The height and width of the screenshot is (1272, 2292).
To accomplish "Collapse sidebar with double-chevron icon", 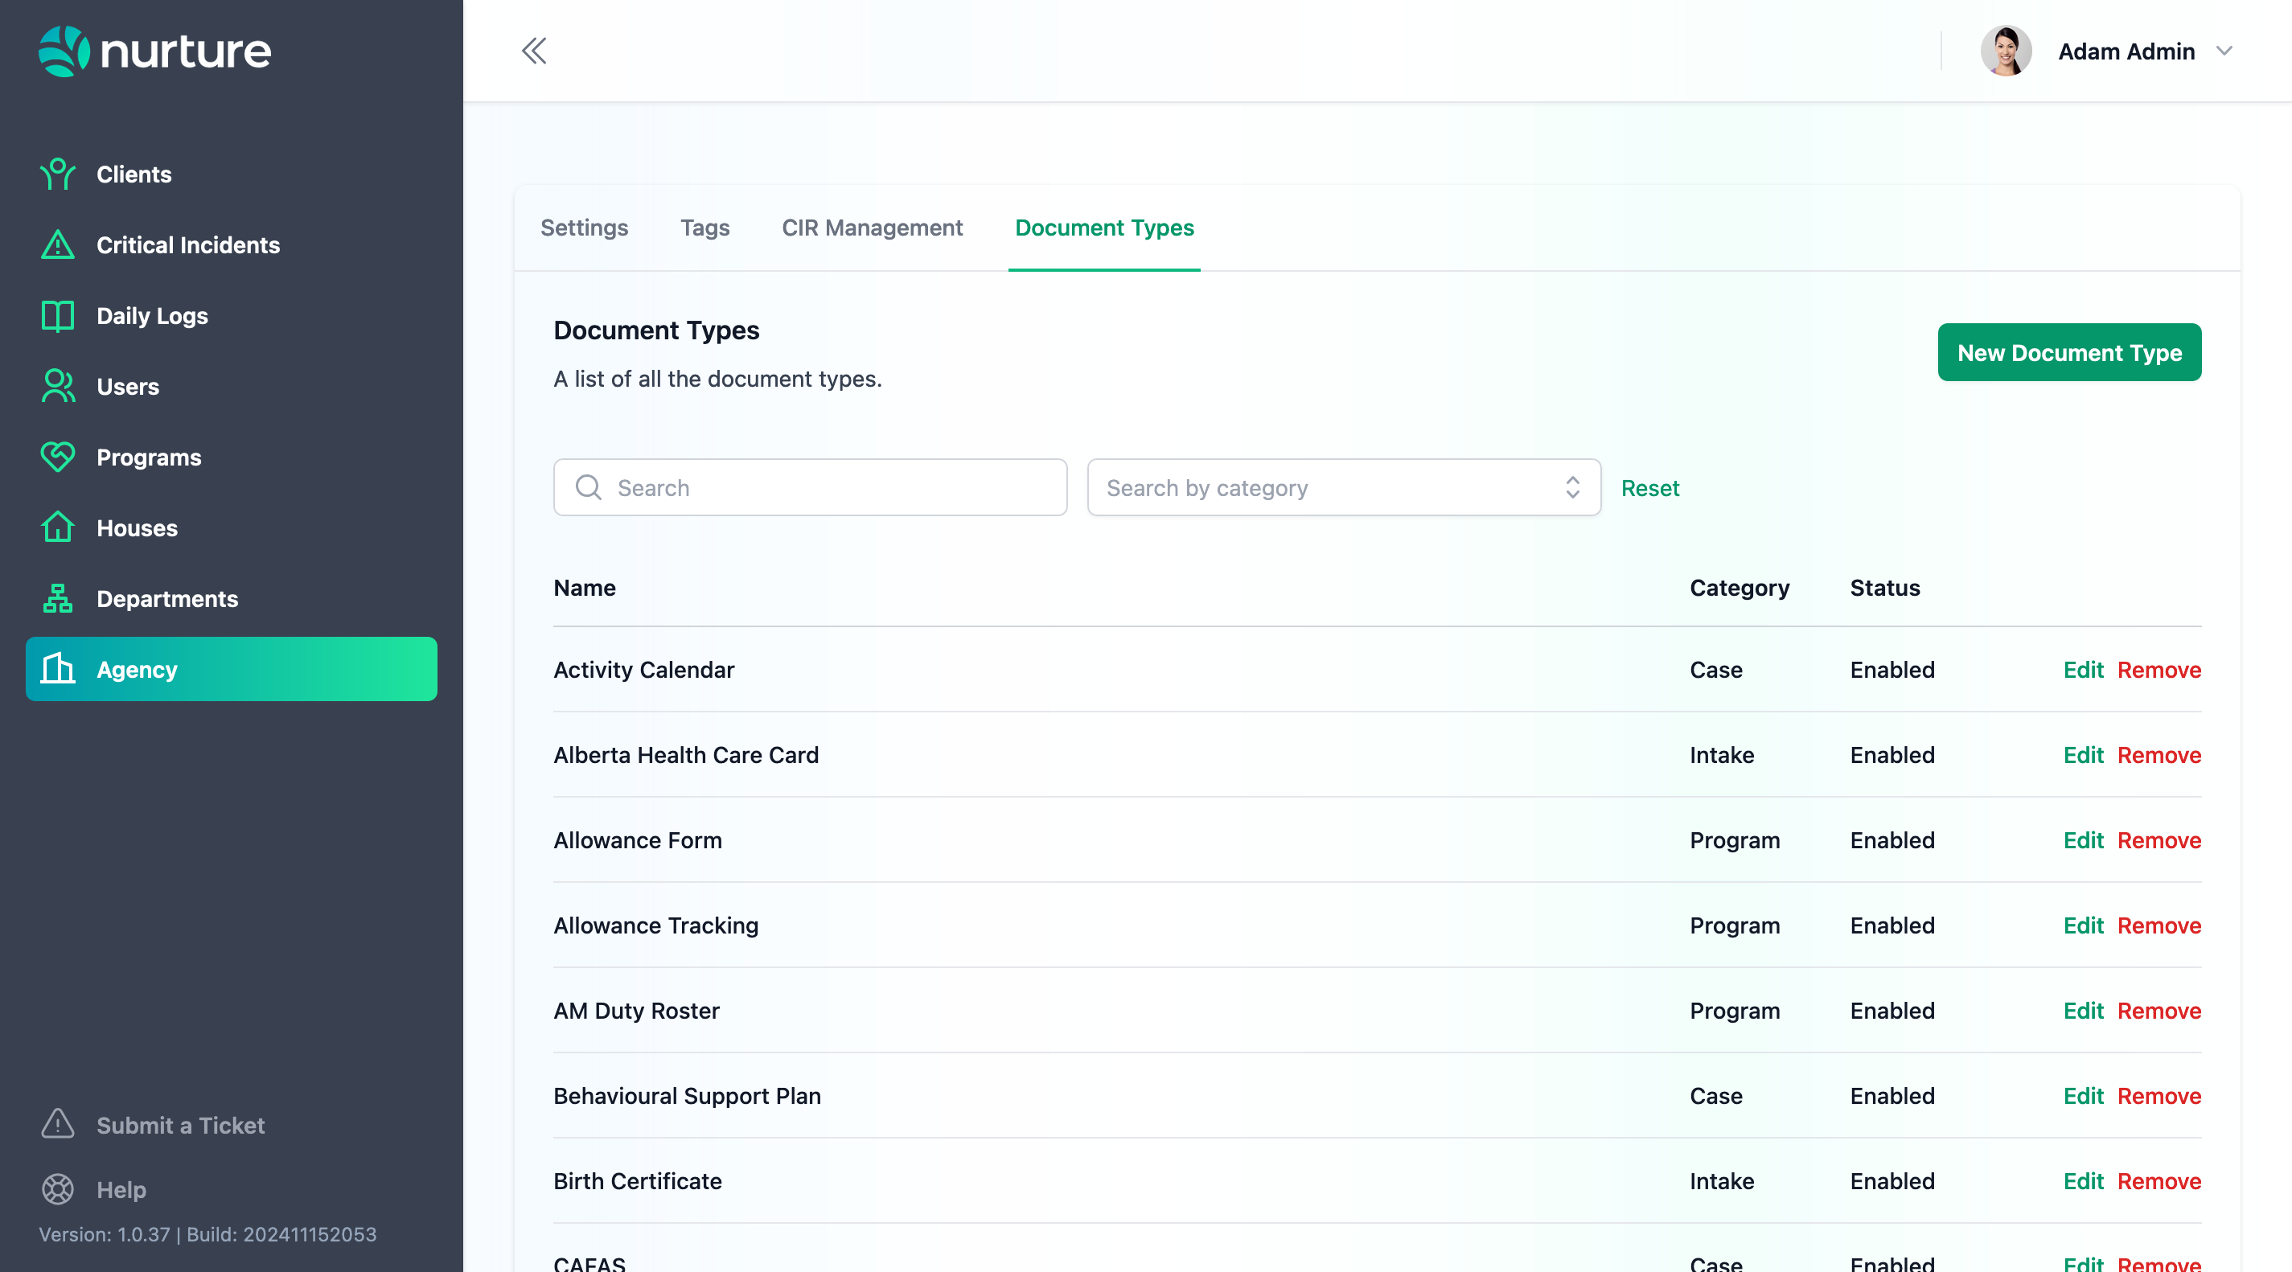I will (x=534, y=51).
